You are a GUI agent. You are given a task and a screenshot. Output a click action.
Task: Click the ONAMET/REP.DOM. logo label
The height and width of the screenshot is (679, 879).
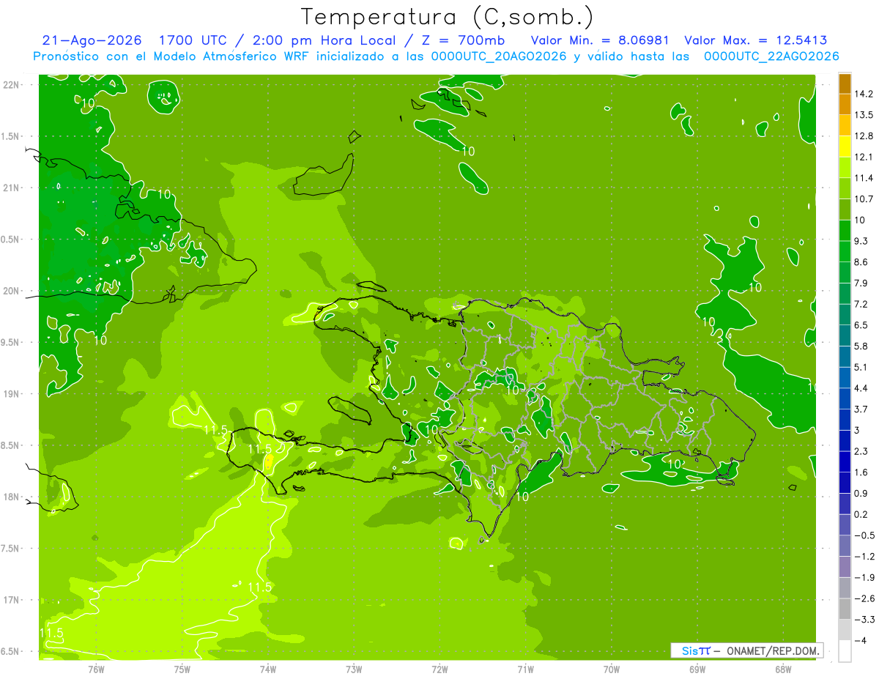click(x=746, y=650)
